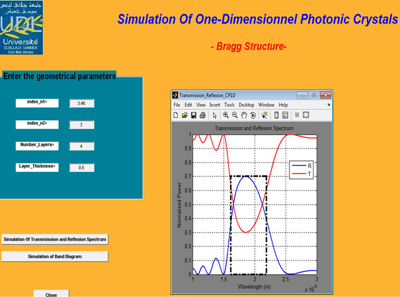Select the Pan hand tool
Screen dimensions: 400x297
pos(244,115)
